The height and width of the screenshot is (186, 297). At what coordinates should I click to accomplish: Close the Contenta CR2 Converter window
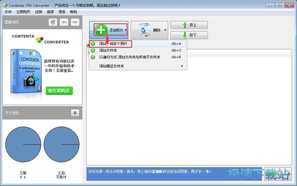pyautogui.click(x=289, y=6)
